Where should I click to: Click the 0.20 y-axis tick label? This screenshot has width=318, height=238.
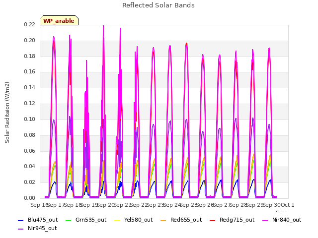(29, 40)
